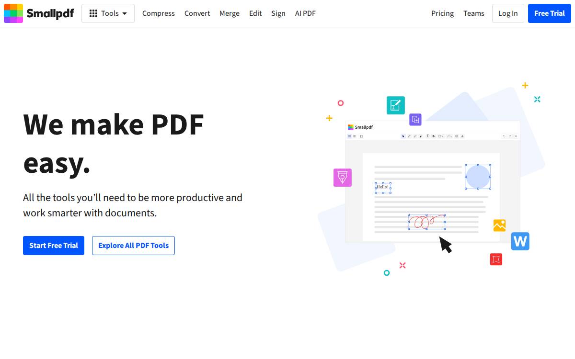575x359 pixels.
Task: Click the 'Hello!' text box in illustration
Action: coord(383,188)
